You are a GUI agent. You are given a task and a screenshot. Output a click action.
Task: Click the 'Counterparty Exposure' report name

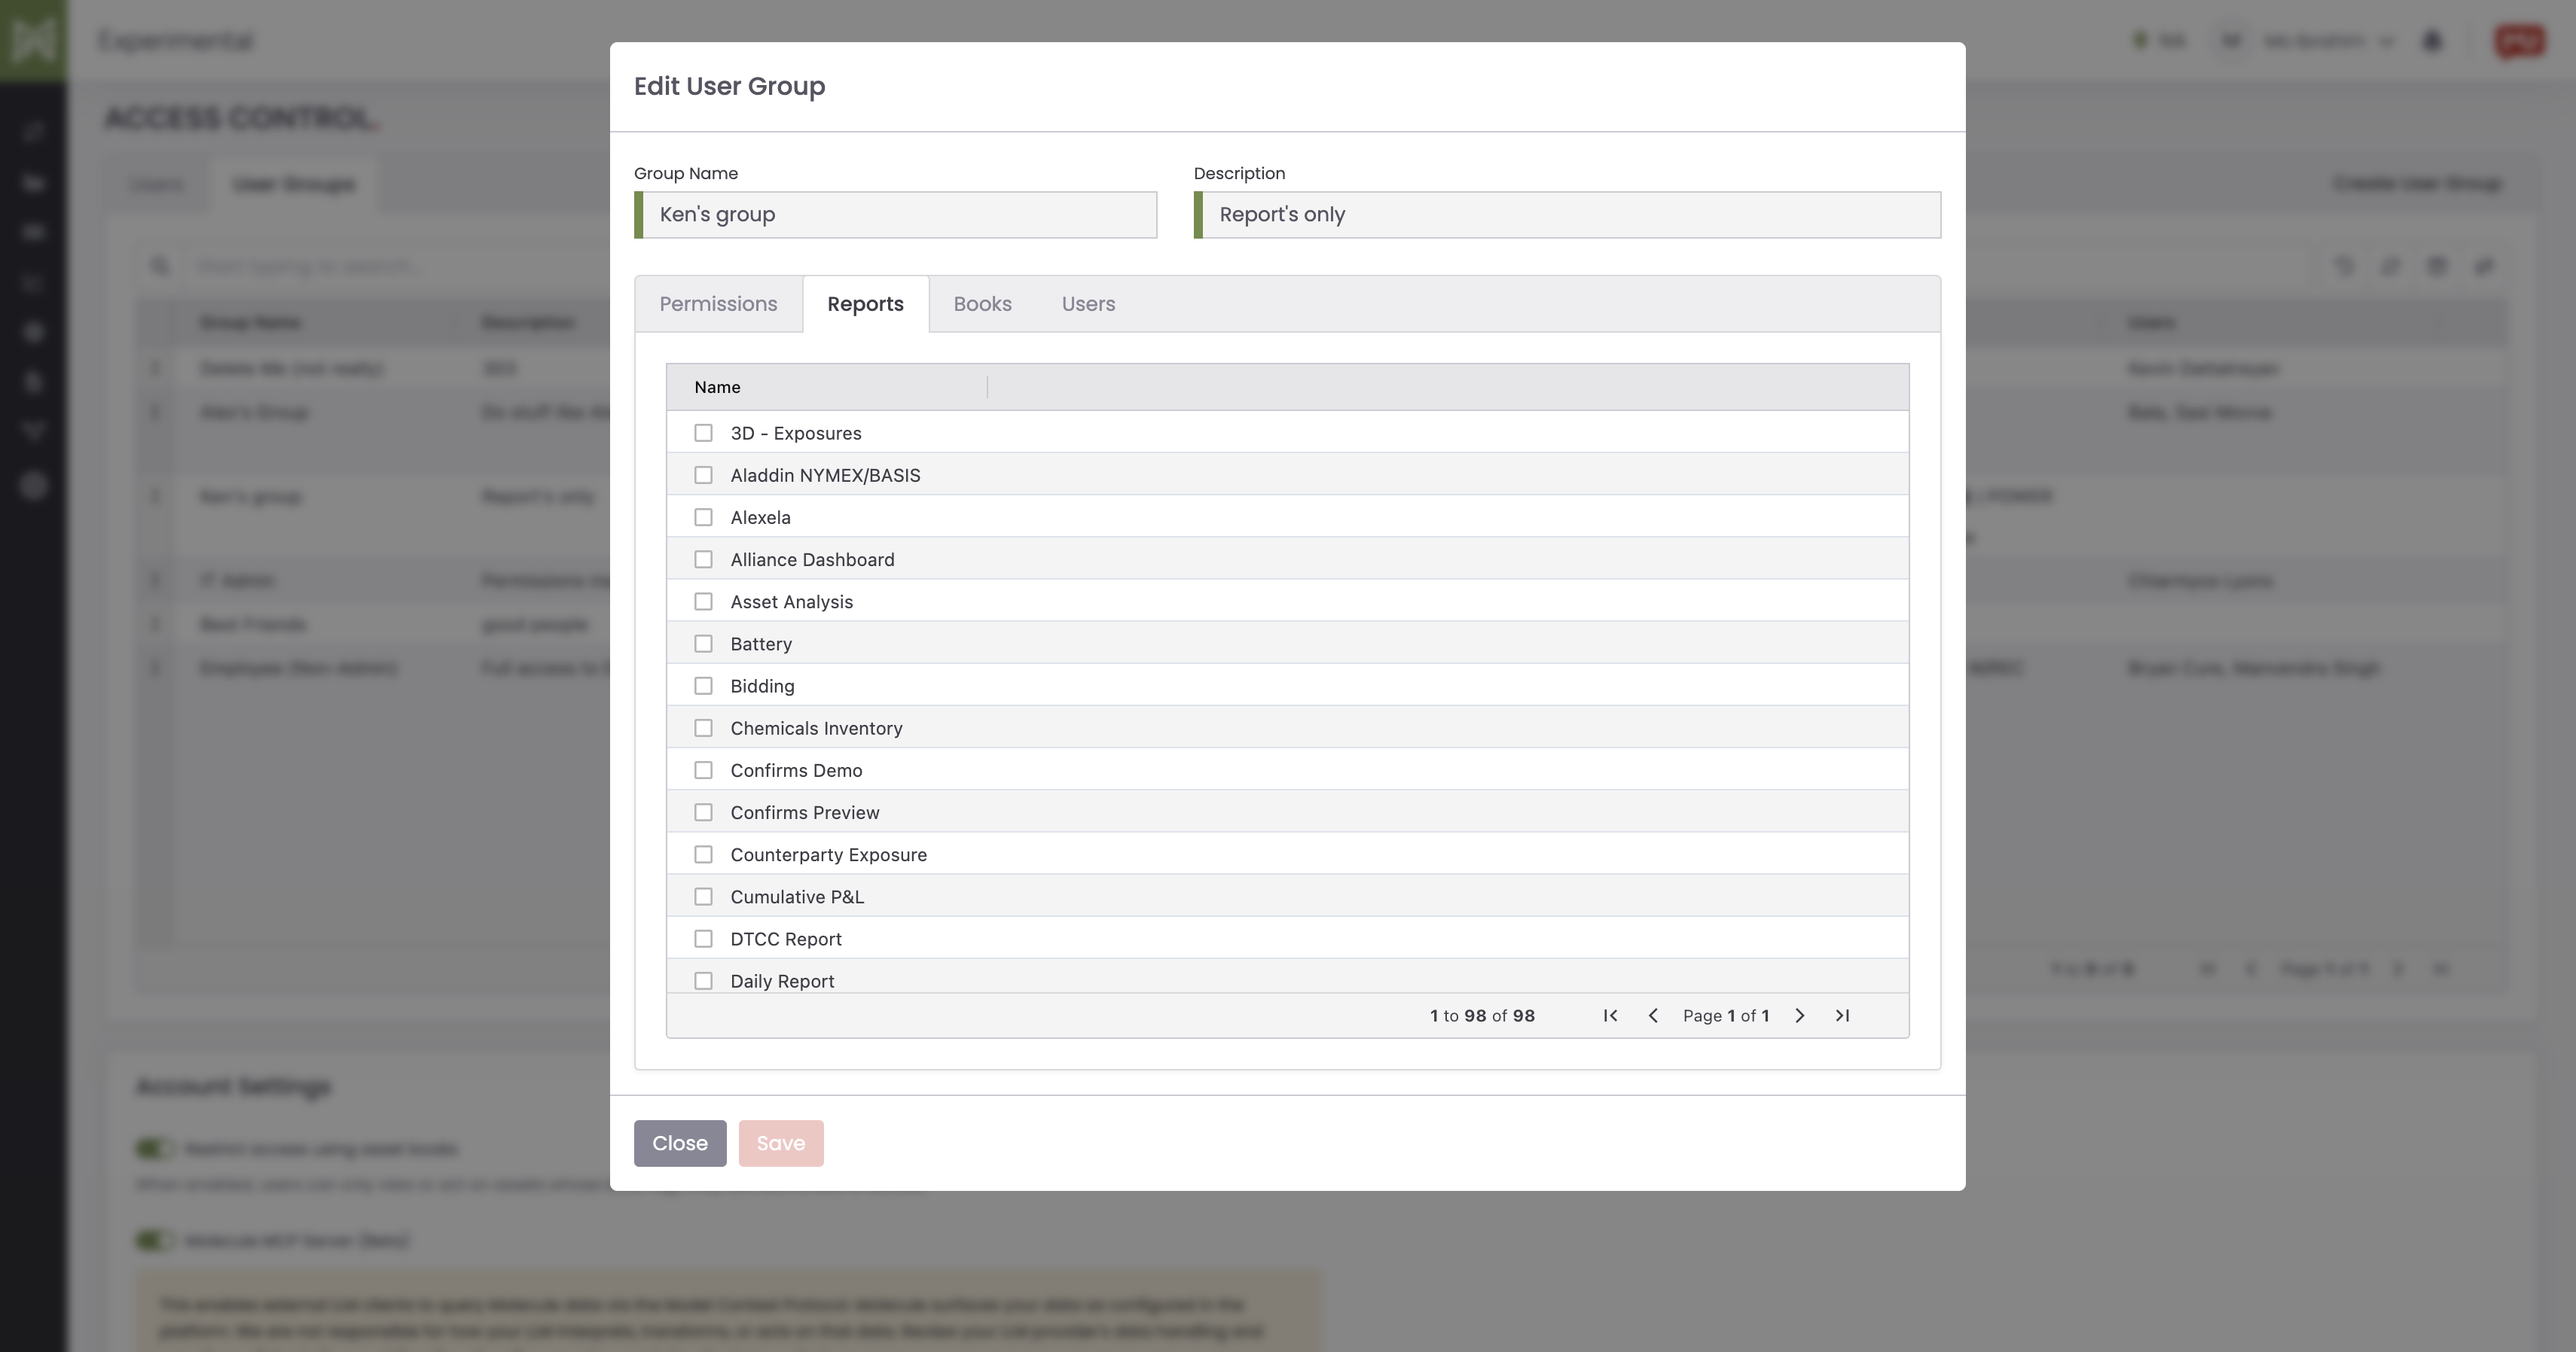click(828, 854)
